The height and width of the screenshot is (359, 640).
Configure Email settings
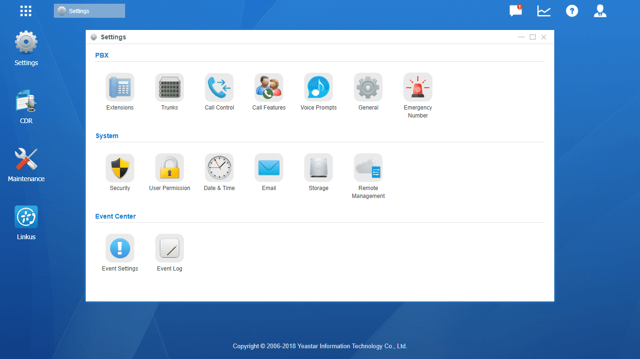tap(269, 172)
